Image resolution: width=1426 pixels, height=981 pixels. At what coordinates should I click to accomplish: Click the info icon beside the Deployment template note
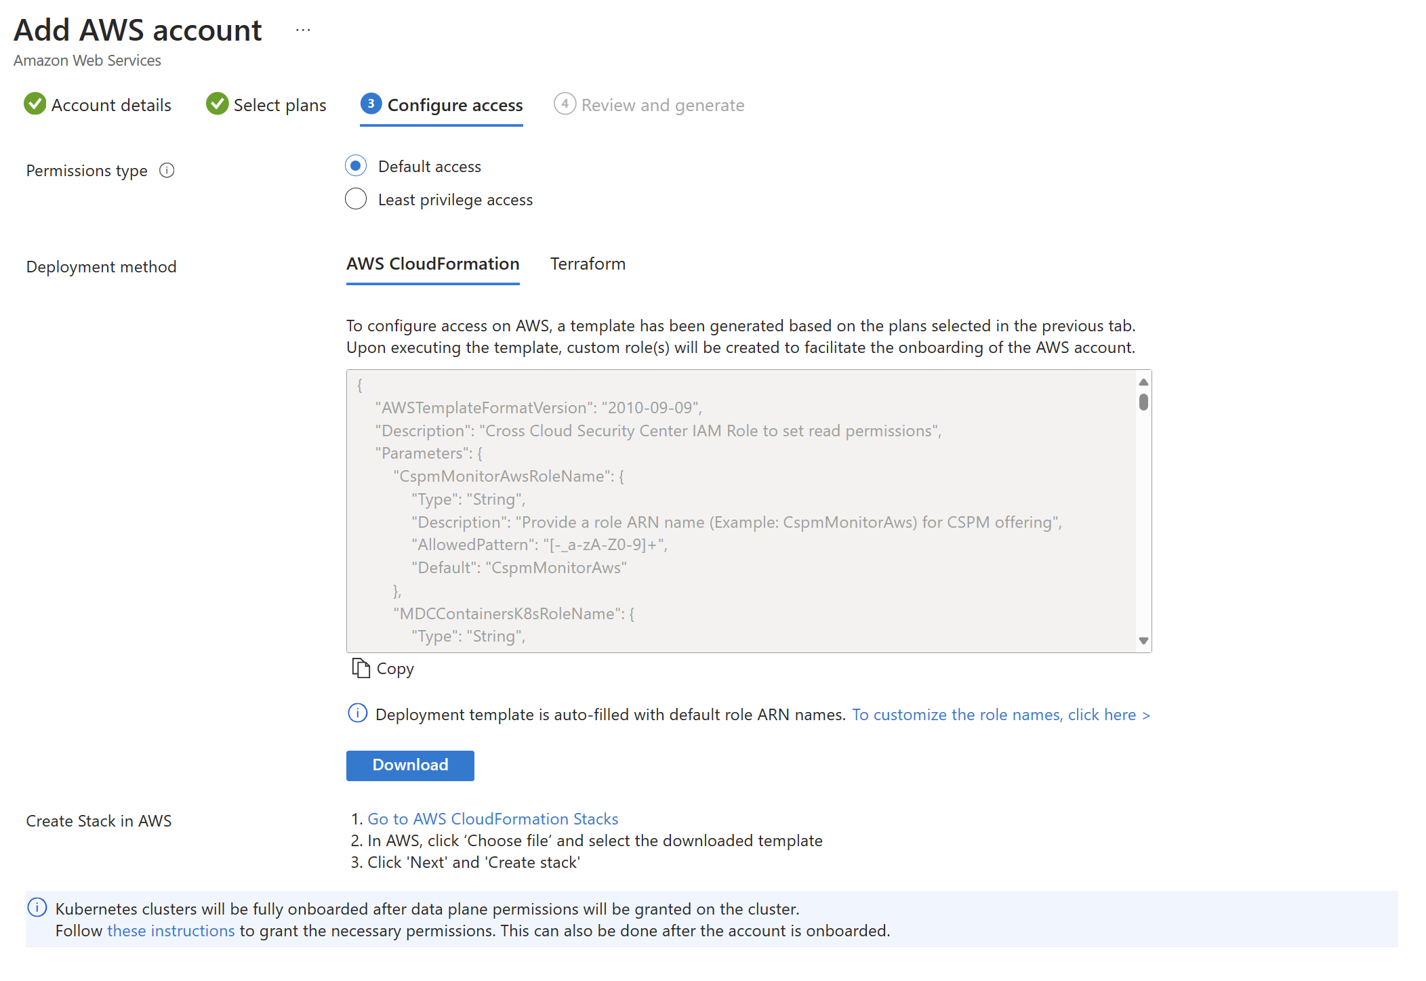(x=357, y=713)
